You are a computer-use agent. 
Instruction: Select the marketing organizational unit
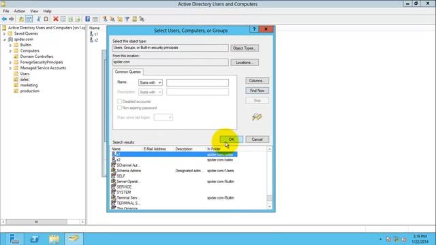(x=29, y=85)
